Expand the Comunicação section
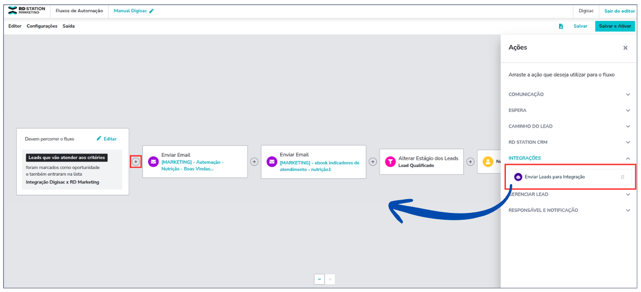Viewport: 641px width, 292px height. (x=628, y=94)
